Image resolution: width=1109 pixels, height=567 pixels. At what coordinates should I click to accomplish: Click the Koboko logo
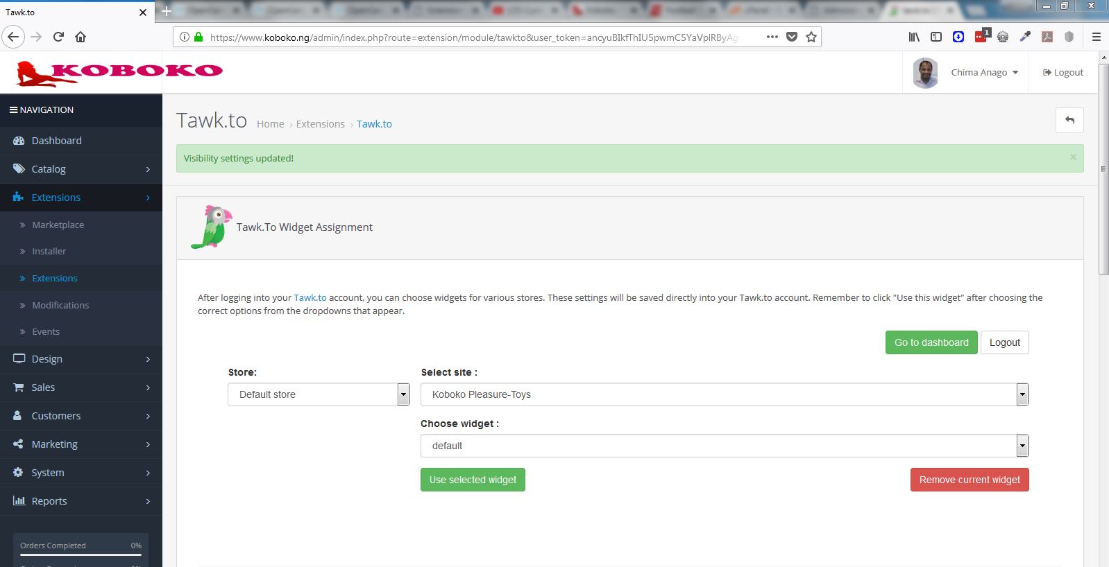coord(119,73)
